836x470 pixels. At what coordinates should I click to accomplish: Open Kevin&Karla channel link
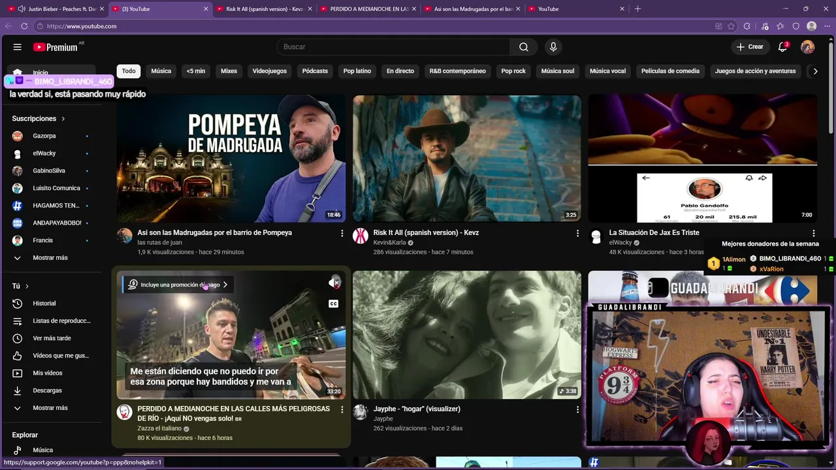tap(389, 243)
